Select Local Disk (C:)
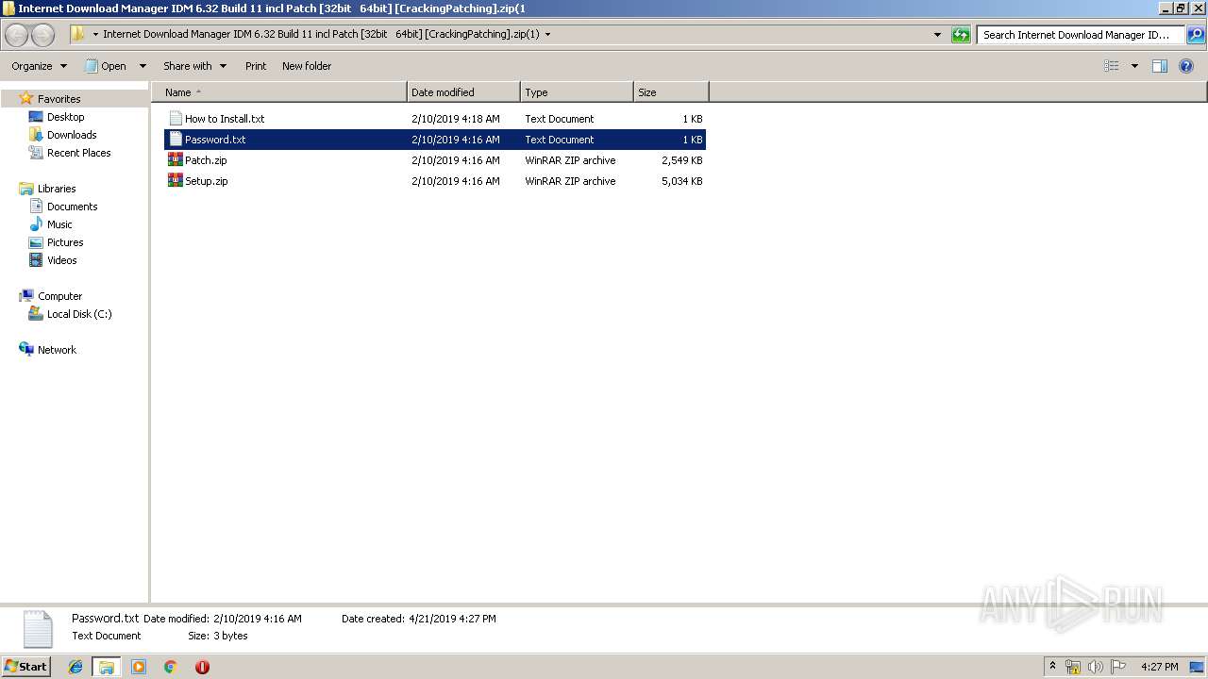This screenshot has width=1208, height=679. [x=79, y=314]
